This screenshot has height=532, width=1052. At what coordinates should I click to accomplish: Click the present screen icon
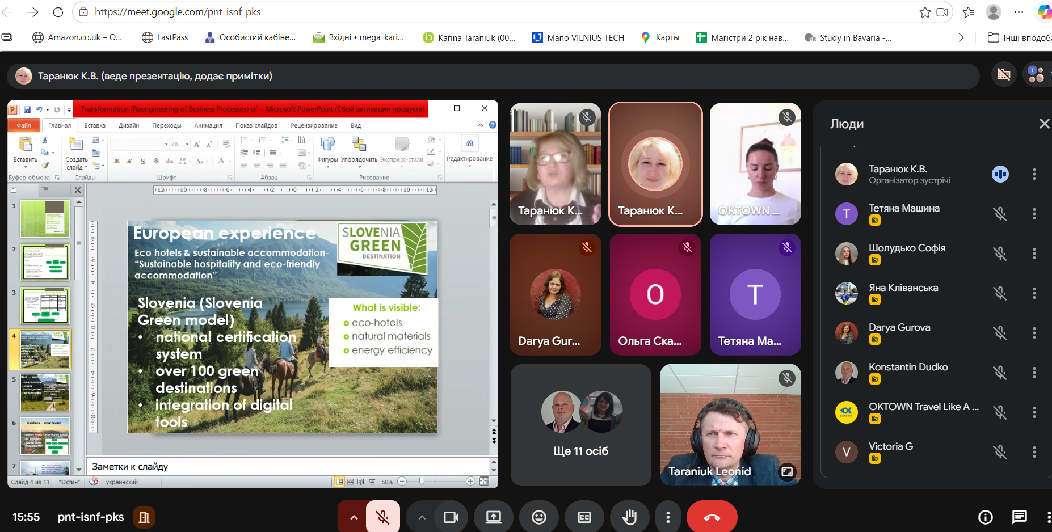click(x=493, y=517)
